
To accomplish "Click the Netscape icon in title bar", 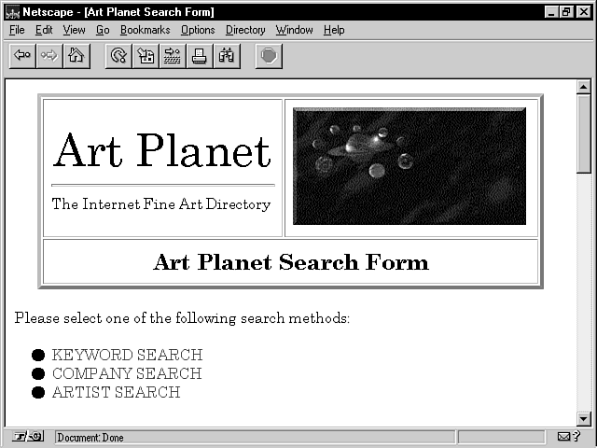I will tap(12, 12).
